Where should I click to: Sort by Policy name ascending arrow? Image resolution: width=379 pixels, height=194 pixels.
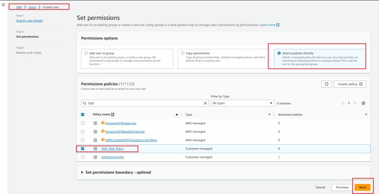click(x=177, y=115)
